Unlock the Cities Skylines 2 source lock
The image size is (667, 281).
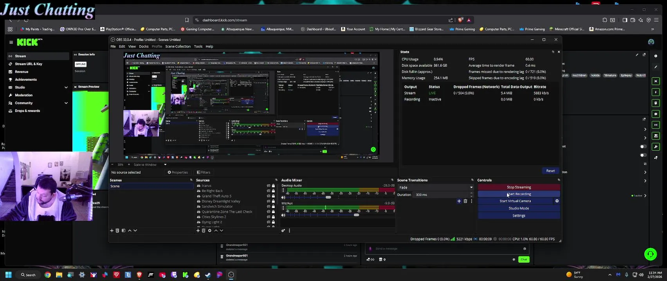(x=273, y=217)
